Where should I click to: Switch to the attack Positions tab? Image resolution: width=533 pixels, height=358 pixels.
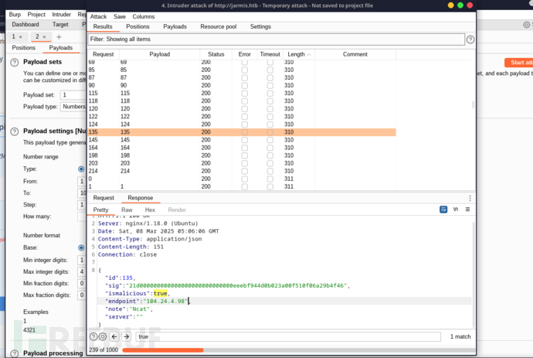point(137,26)
